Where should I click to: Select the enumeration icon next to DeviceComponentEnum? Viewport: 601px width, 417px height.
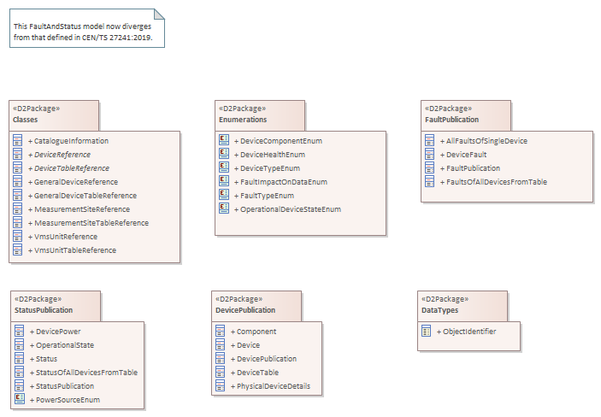pyautogui.click(x=224, y=140)
